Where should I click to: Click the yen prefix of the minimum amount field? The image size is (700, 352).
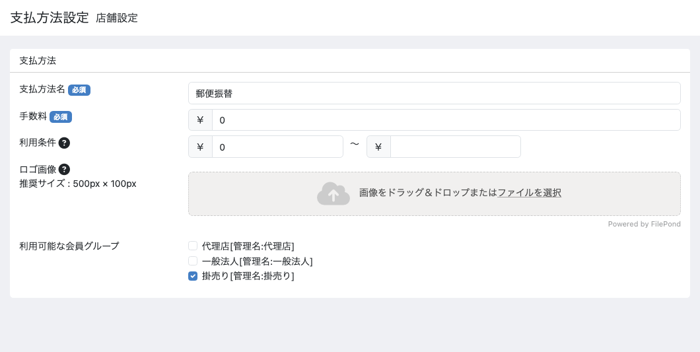[201, 147]
